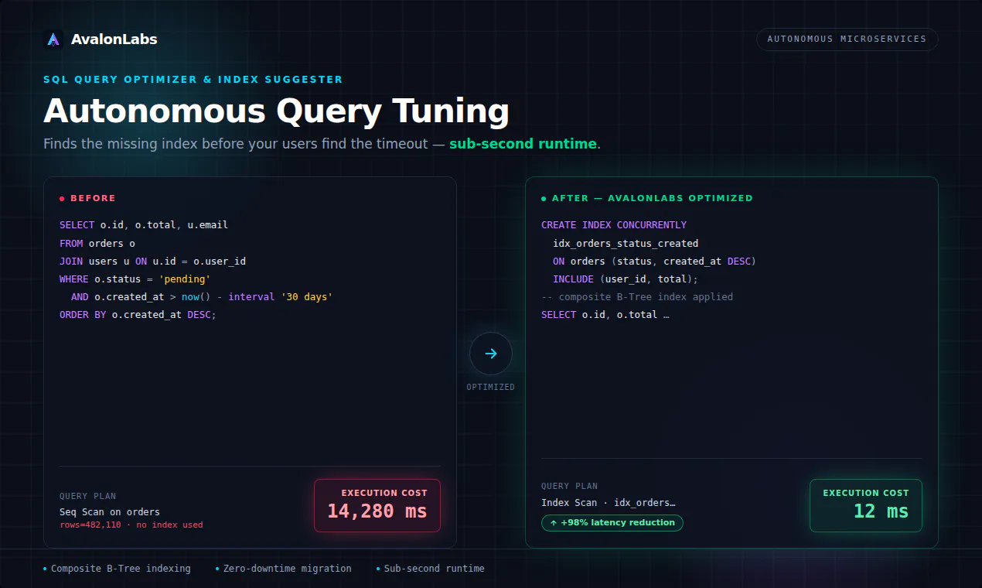Click the Autonomous Query Tuning title
The image size is (982, 588).
point(276,111)
